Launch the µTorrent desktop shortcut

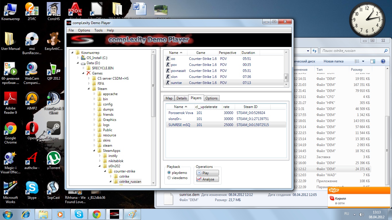pos(54,160)
